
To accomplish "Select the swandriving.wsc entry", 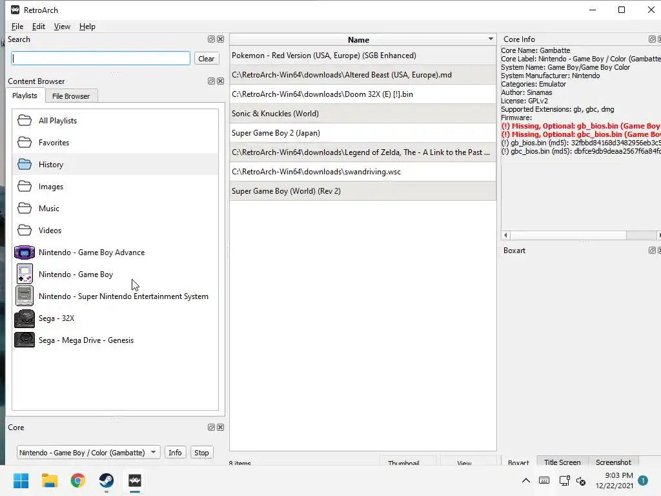I will pos(363,172).
